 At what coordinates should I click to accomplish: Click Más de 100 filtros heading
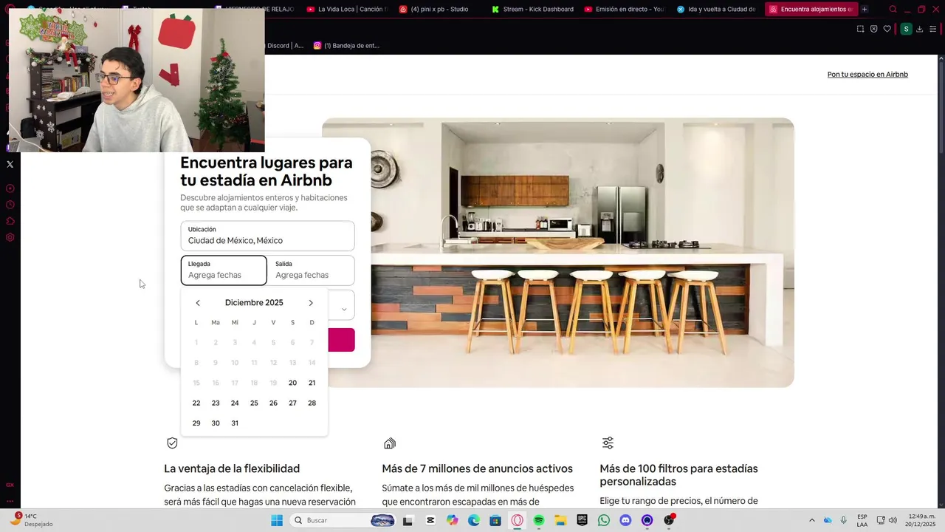(678, 475)
